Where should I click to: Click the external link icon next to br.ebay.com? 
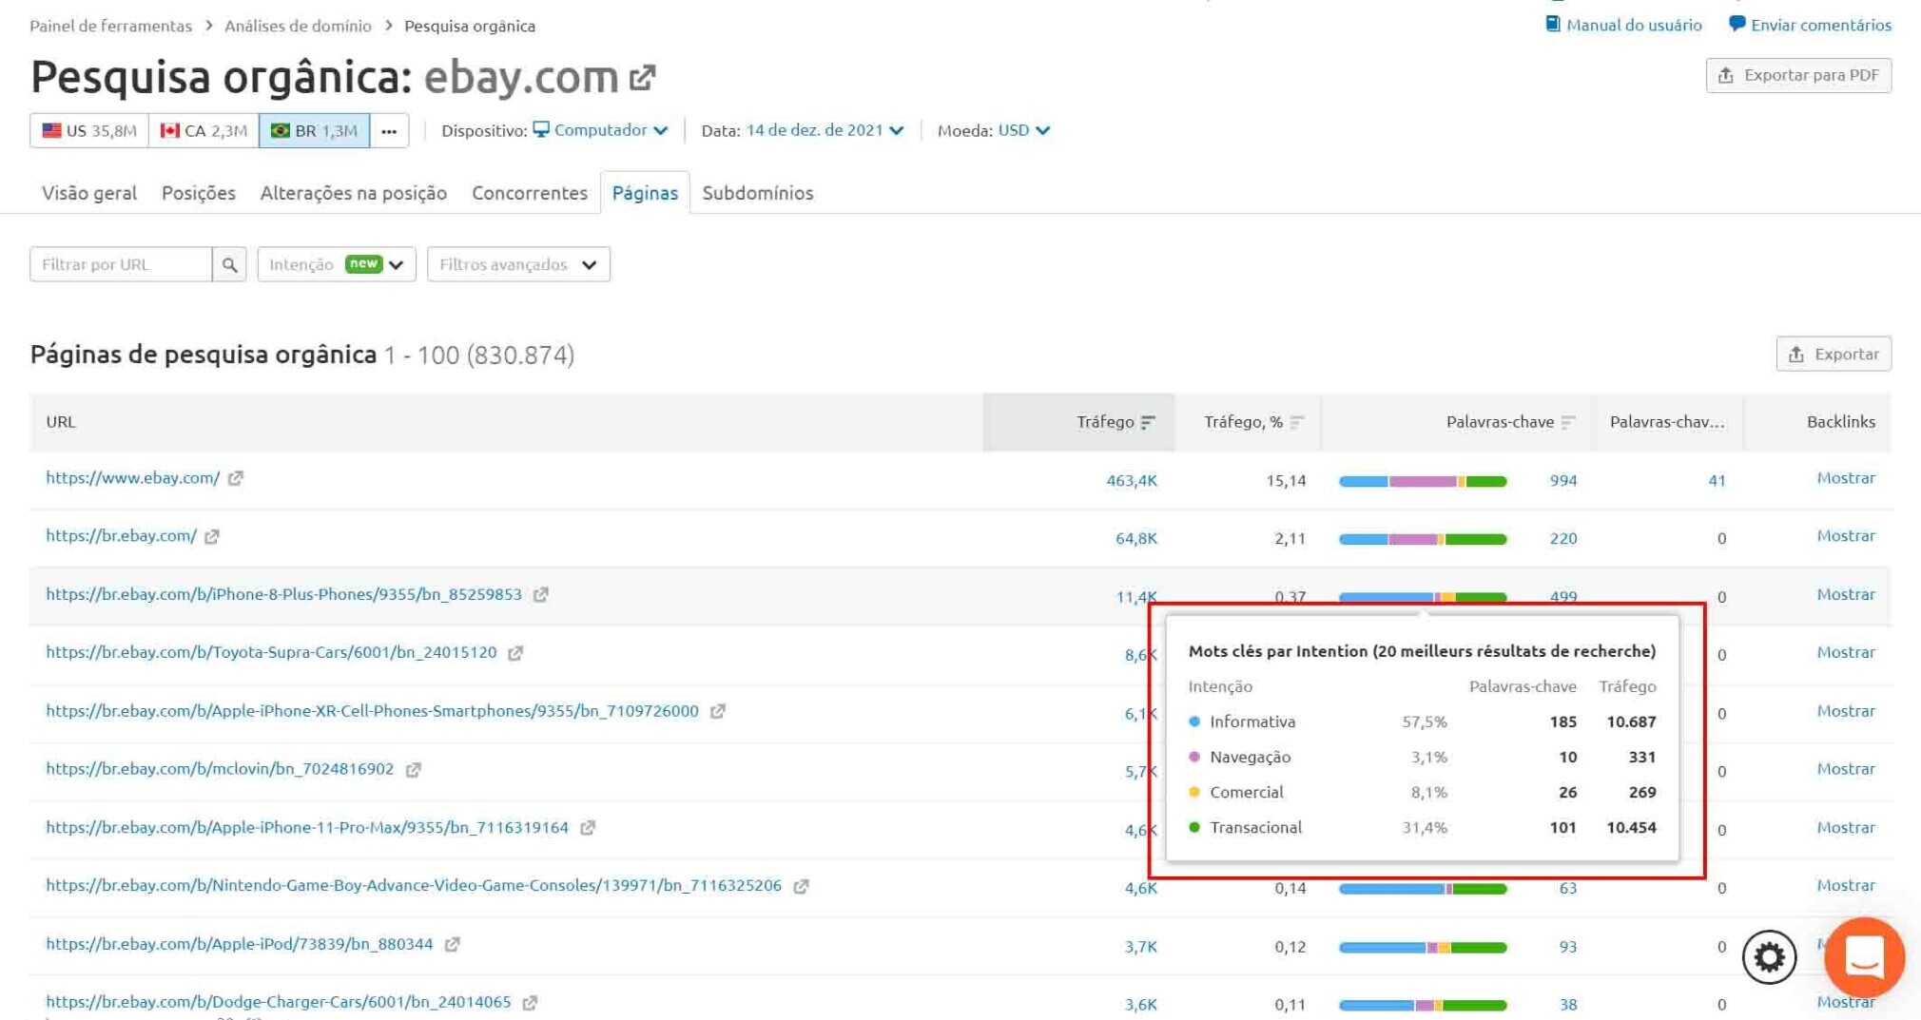[x=211, y=536]
